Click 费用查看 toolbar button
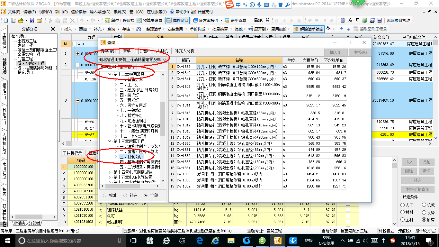 tap(236, 20)
